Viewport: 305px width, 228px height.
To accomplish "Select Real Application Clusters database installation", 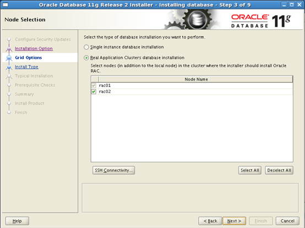I will point(86,58).
